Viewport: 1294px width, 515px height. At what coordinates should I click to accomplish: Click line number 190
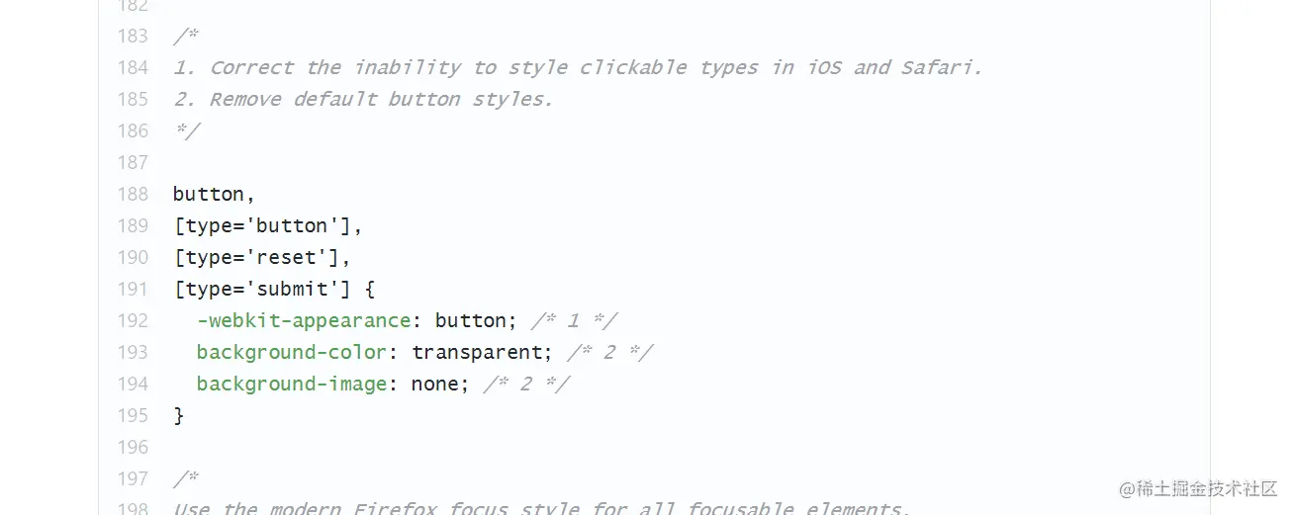click(x=133, y=257)
